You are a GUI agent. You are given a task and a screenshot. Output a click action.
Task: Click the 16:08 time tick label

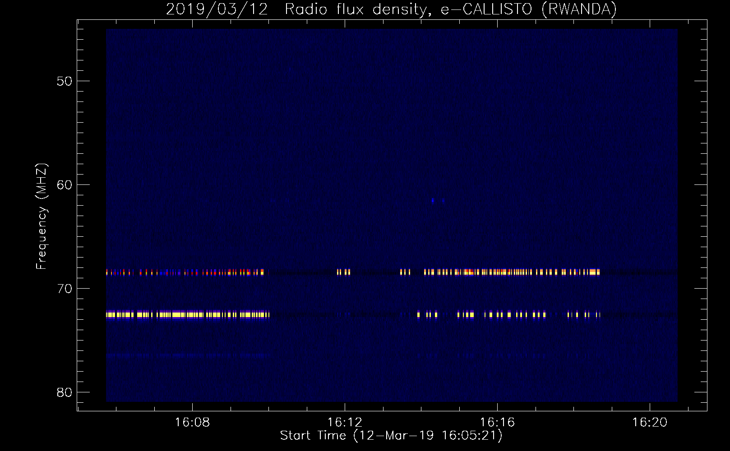pos(192,423)
